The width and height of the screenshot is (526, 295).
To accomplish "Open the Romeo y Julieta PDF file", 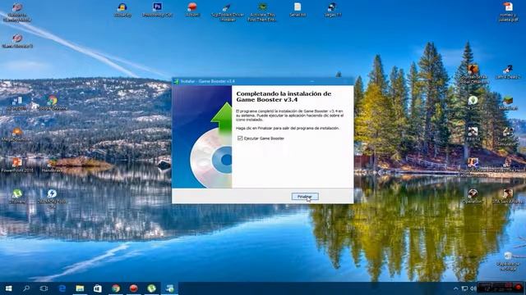I will click(508, 12).
